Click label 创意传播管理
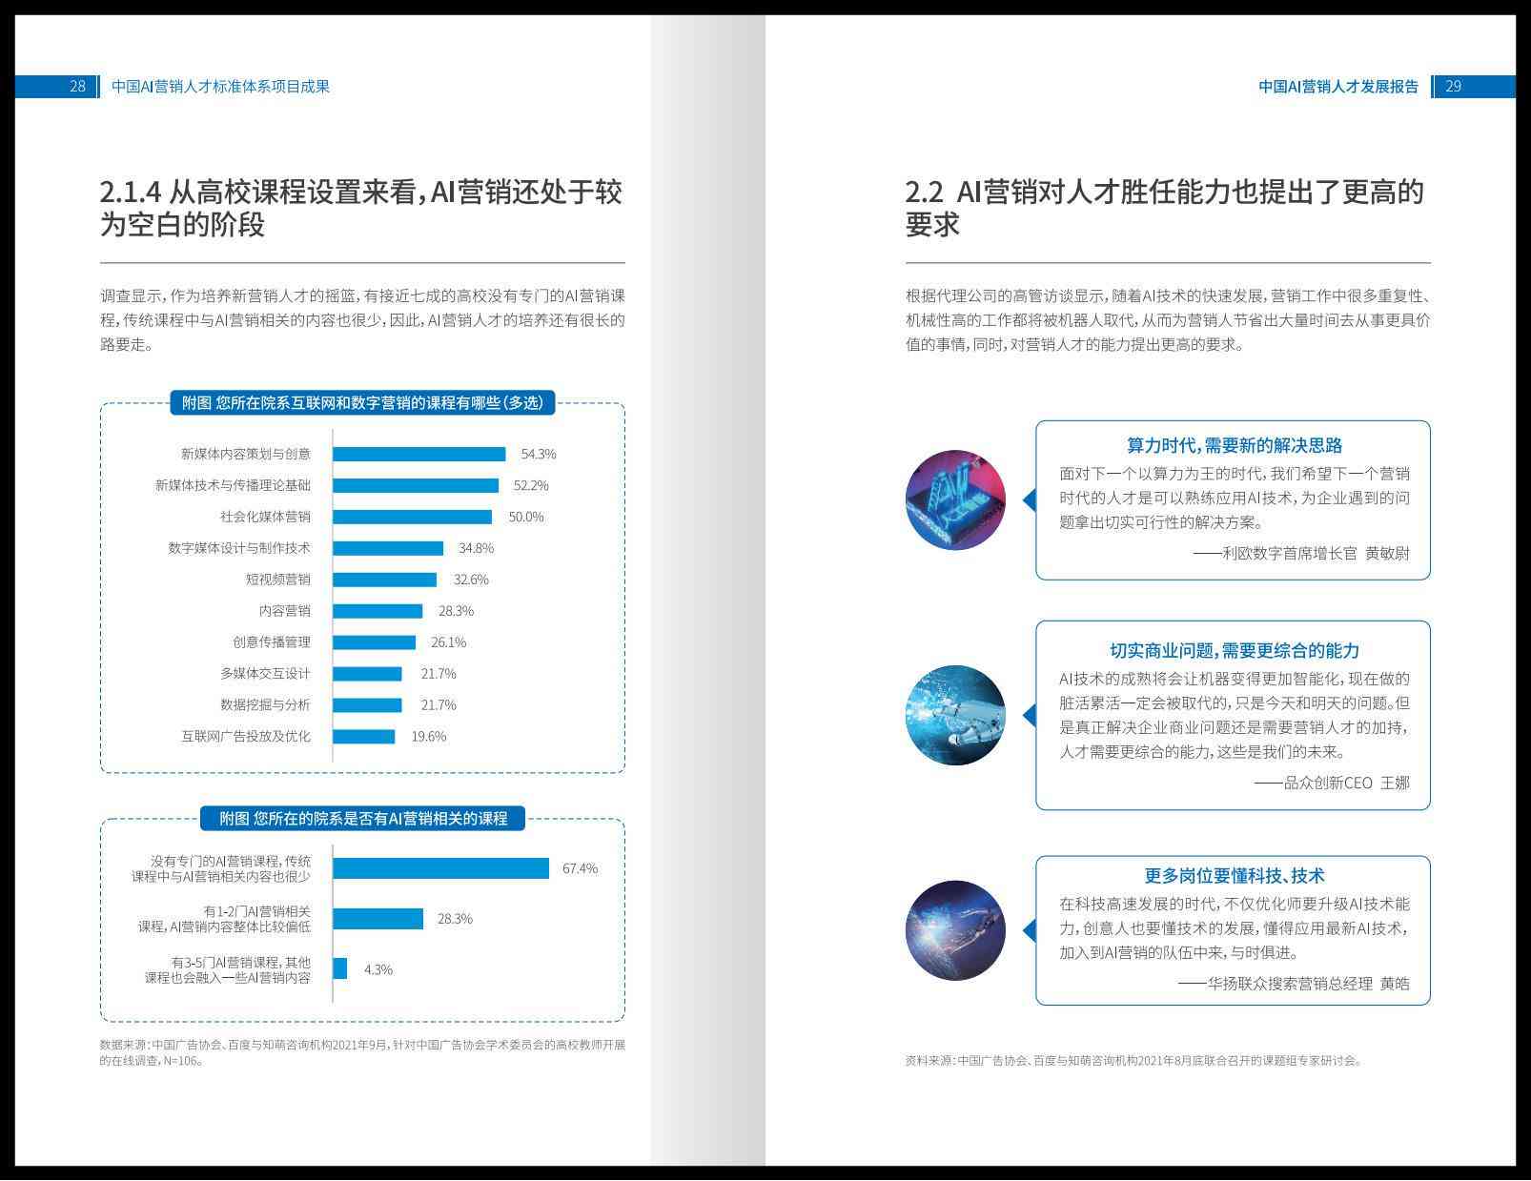Viewport: 1531px width, 1181px height. [x=272, y=642]
